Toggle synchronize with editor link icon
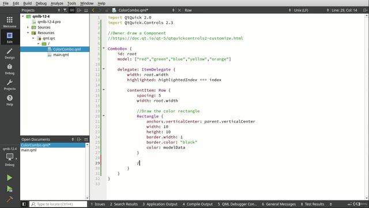Viewport: 369px width, 208px height. 72,10
